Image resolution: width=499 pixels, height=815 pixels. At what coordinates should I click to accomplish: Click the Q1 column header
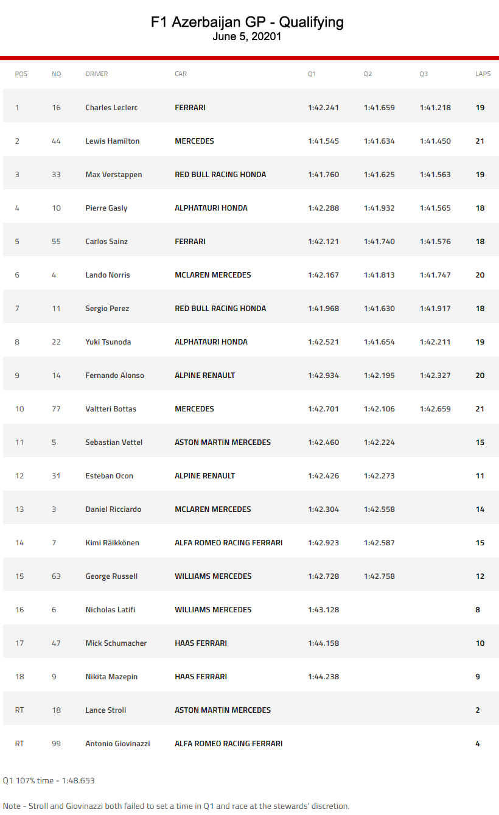pos(312,74)
